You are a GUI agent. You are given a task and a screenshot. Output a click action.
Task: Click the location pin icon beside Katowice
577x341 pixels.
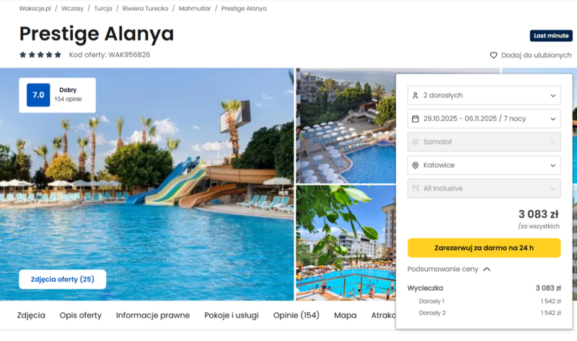pyautogui.click(x=415, y=165)
